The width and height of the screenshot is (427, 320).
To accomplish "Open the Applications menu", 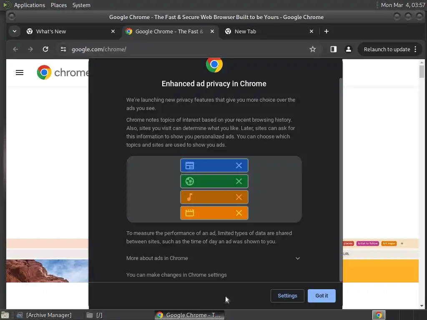I will (30, 5).
